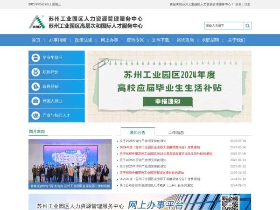Click the briefcase icon for 外国人就业
Screen dimensions: 280x210
(x=35, y=101)
